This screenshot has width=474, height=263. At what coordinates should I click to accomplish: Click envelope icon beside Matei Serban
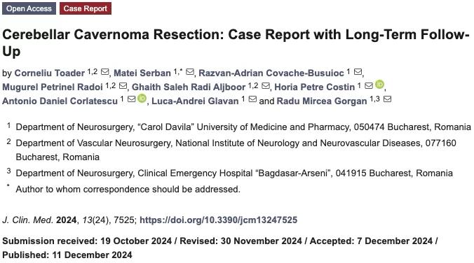[x=190, y=72]
